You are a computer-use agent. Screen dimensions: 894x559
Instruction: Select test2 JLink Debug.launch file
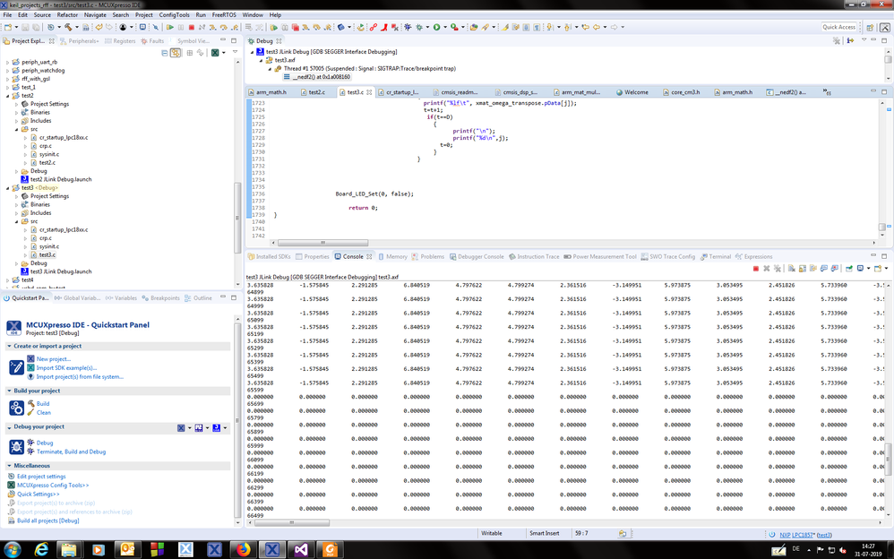(60, 179)
